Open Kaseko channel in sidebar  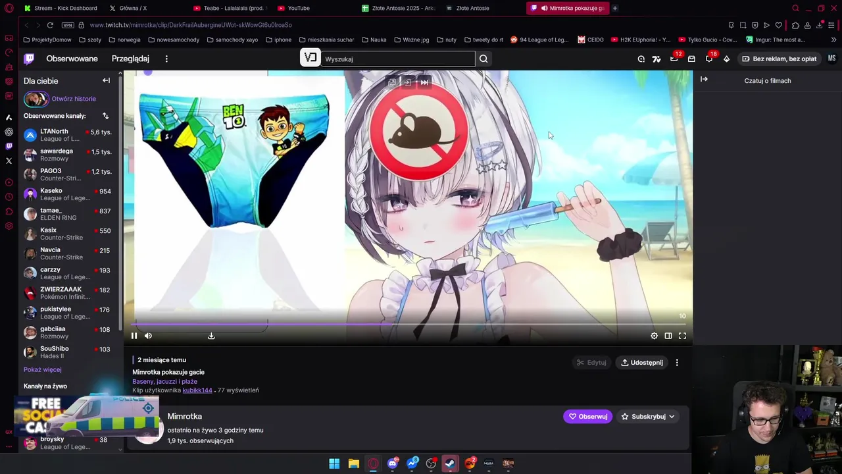tap(68, 194)
